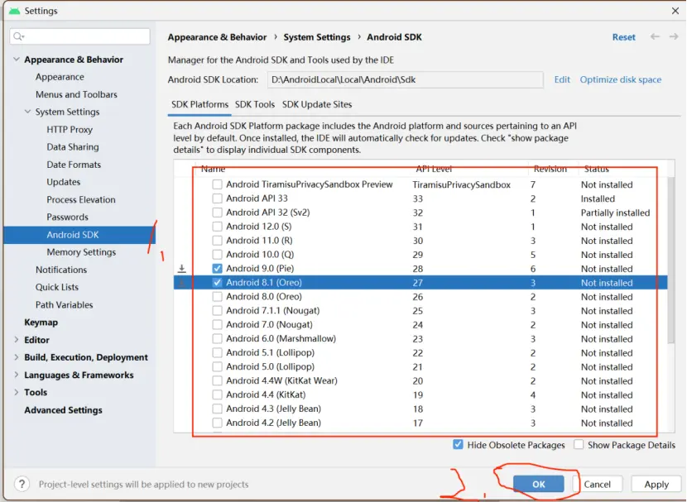Switch to the SDK Tools tab
Screen dimensions: 687x502
pyautogui.click(x=254, y=104)
